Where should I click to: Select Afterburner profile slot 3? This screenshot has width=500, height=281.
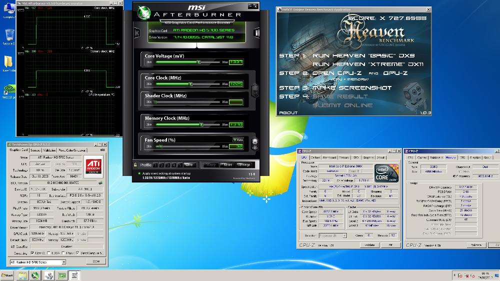coord(167,165)
